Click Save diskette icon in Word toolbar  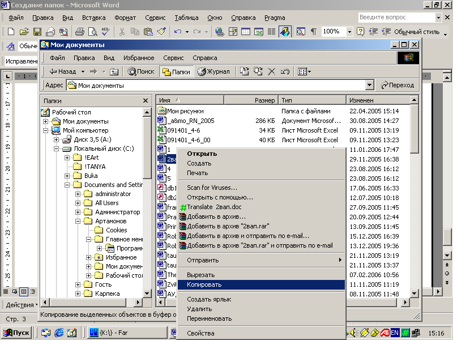coord(37,32)
